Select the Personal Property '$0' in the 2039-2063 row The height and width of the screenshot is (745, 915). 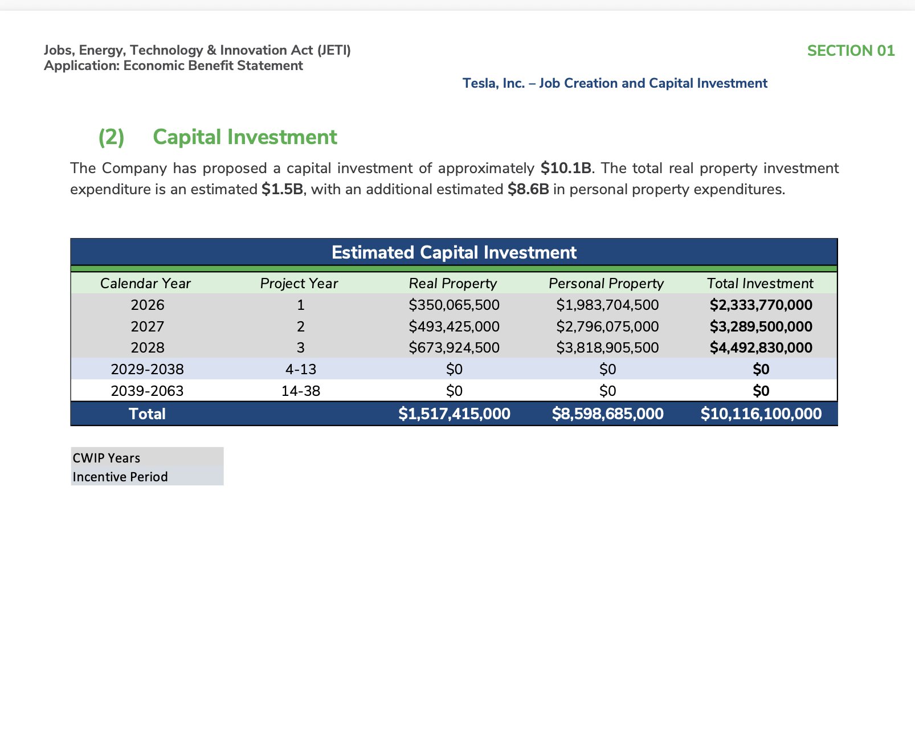pyautogui.click(x=607, y=391)
